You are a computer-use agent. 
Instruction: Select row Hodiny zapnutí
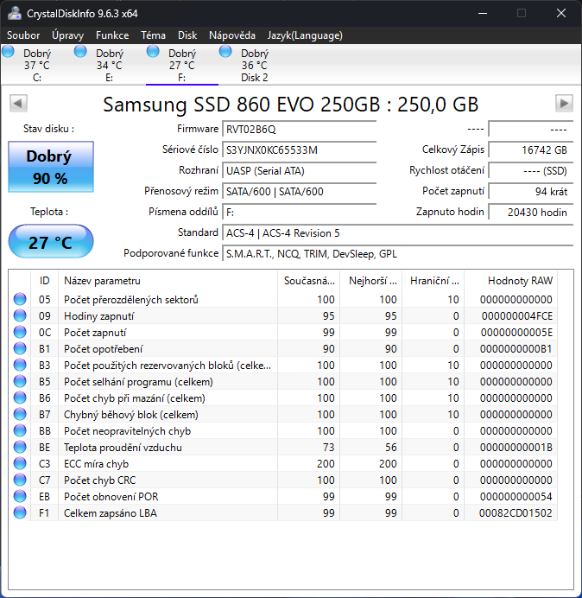283,315
